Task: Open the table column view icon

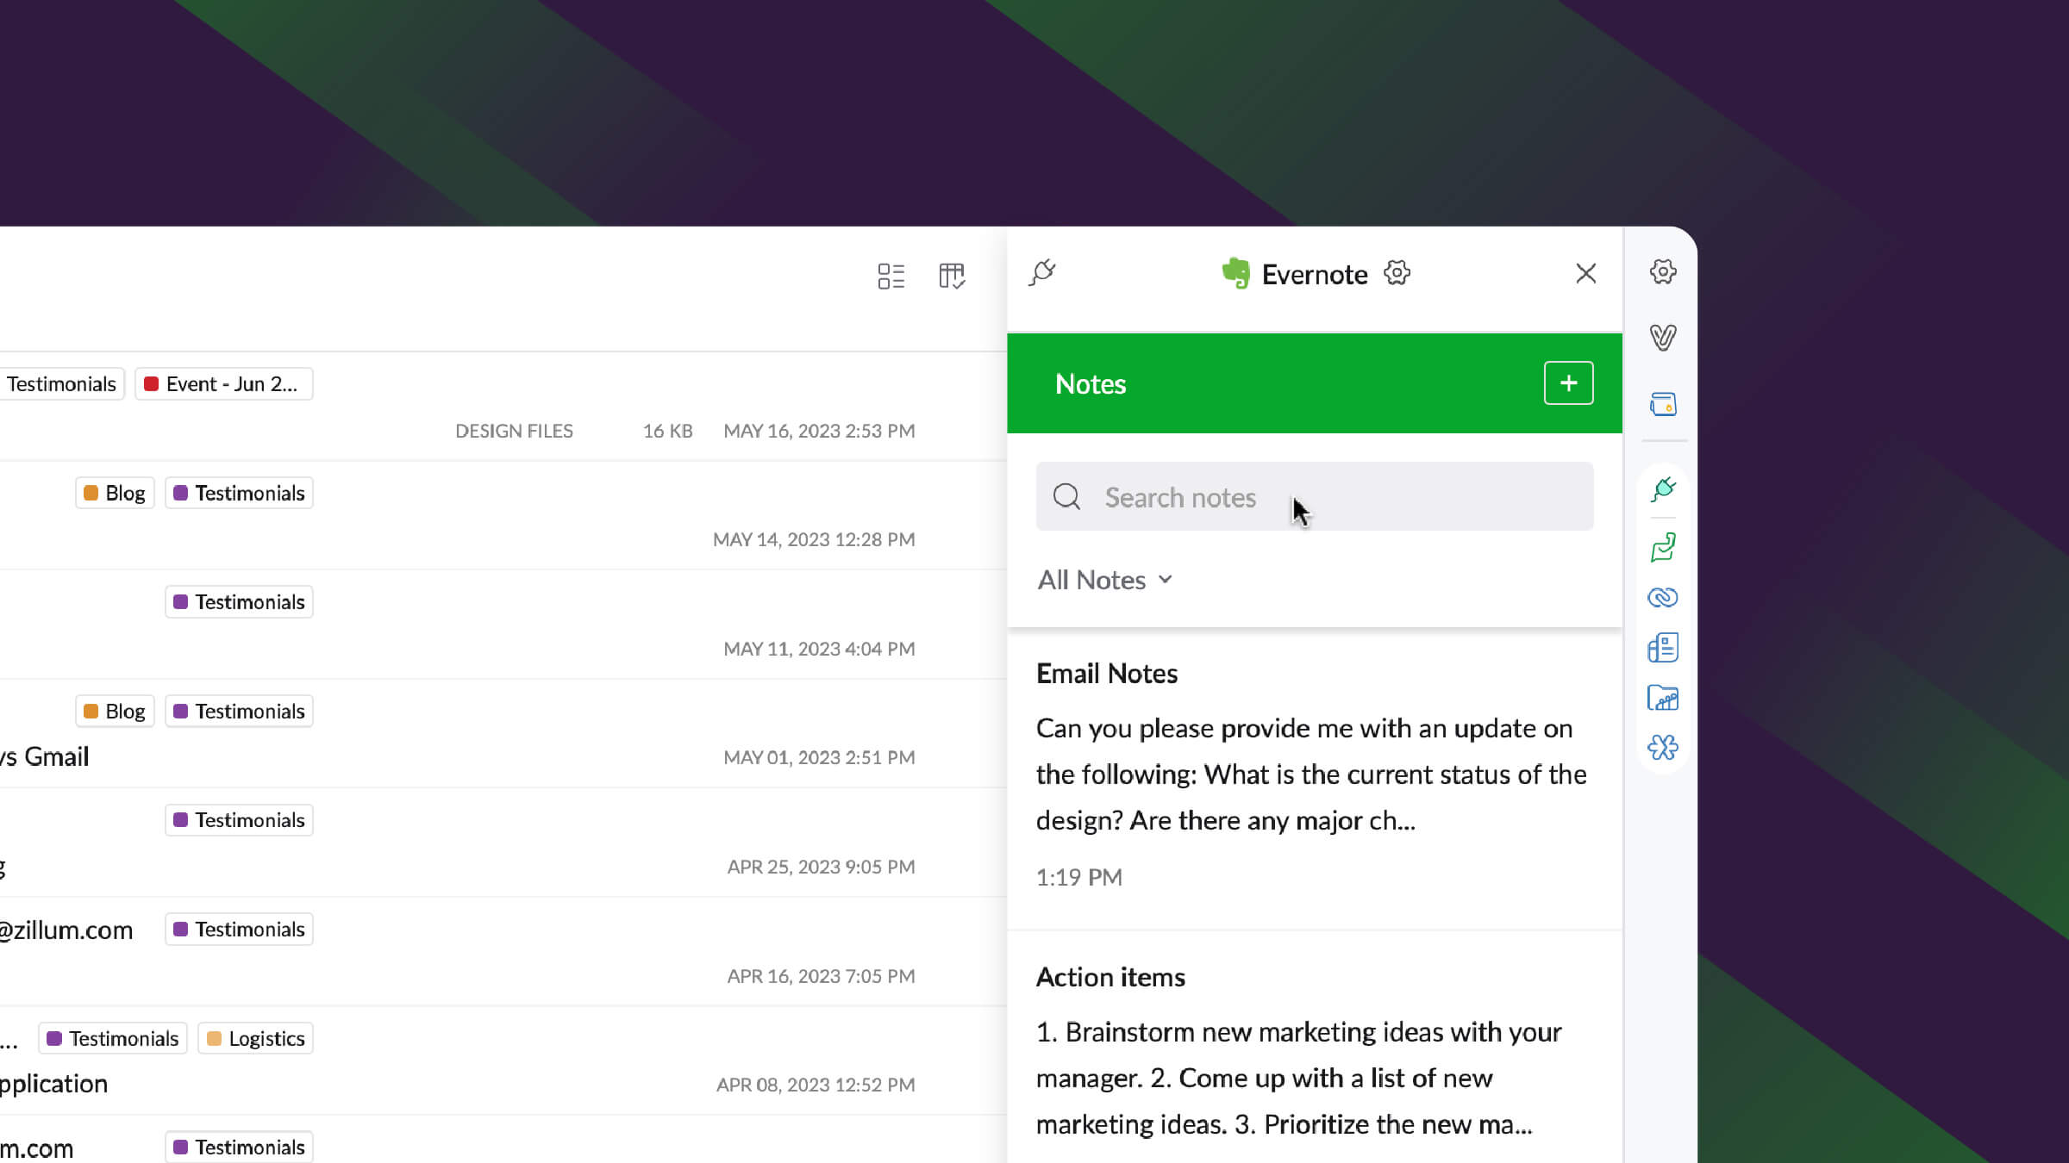Action: pyautogui.click(x=952, y=276)
